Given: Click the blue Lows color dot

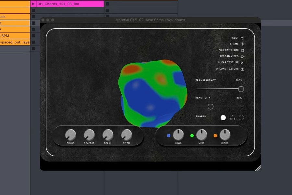Looking at the screenshot, I should tap(168, 136).
